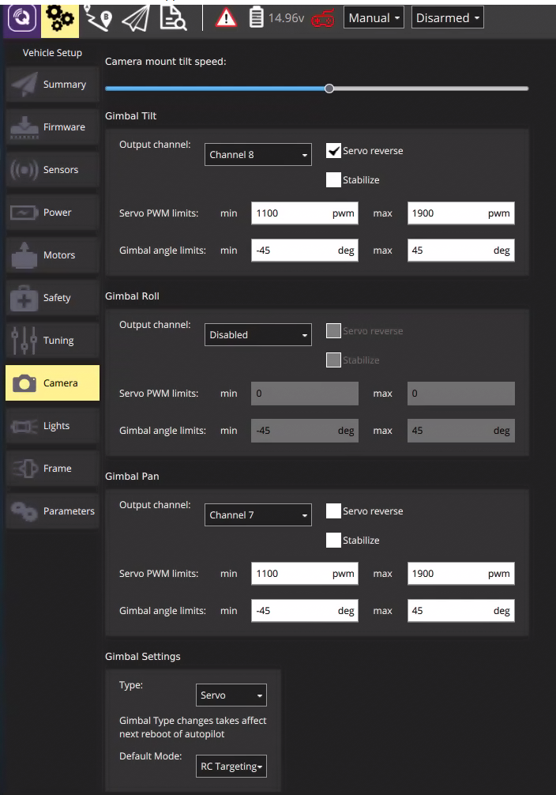Click the Vehicle Setup heading text
The width and height of the screenshot is (556, 795).
[52, 53]
